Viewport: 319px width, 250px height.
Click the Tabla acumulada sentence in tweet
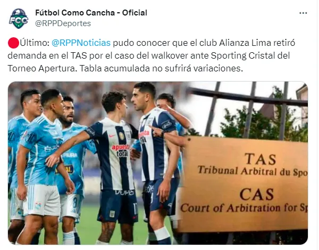click(161, 68)
